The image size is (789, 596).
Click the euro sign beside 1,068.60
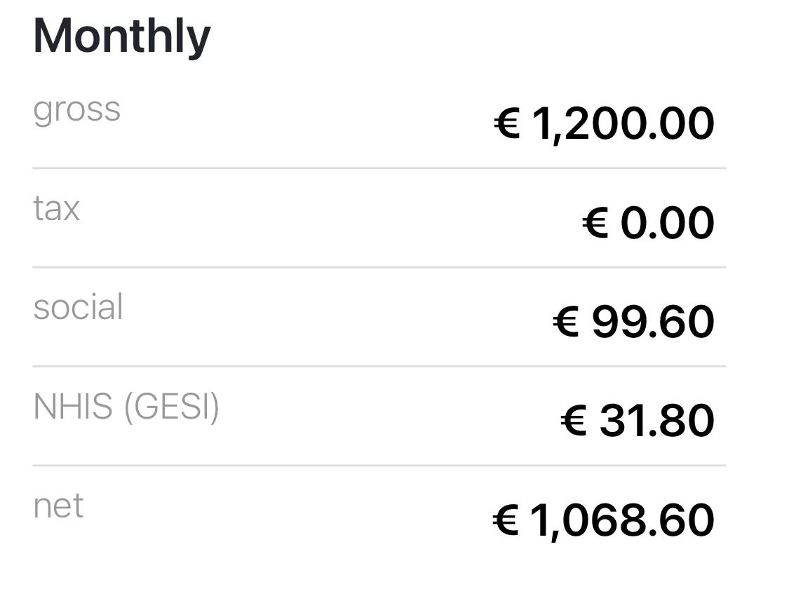pyautogui.click(x=505, y=520)
